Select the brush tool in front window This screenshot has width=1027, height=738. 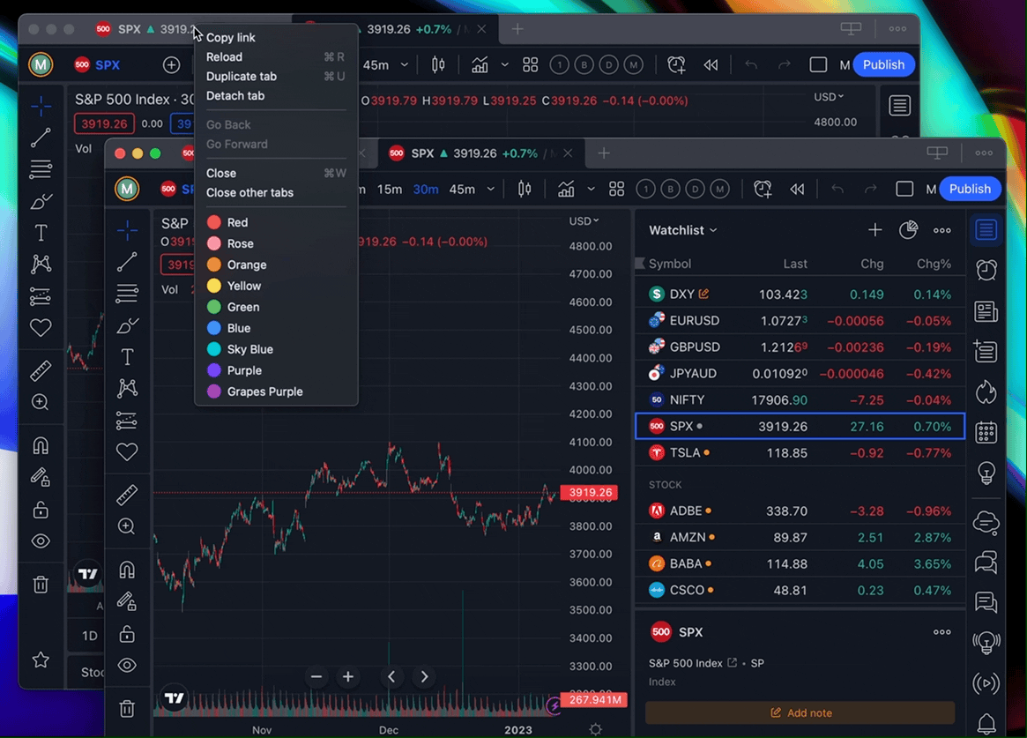tap(127, 325)
